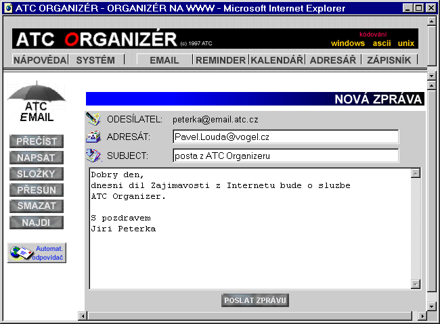Viewport: 440px width, 324px height.
Task: Select unix encoding
Action: tap(406, 43)
